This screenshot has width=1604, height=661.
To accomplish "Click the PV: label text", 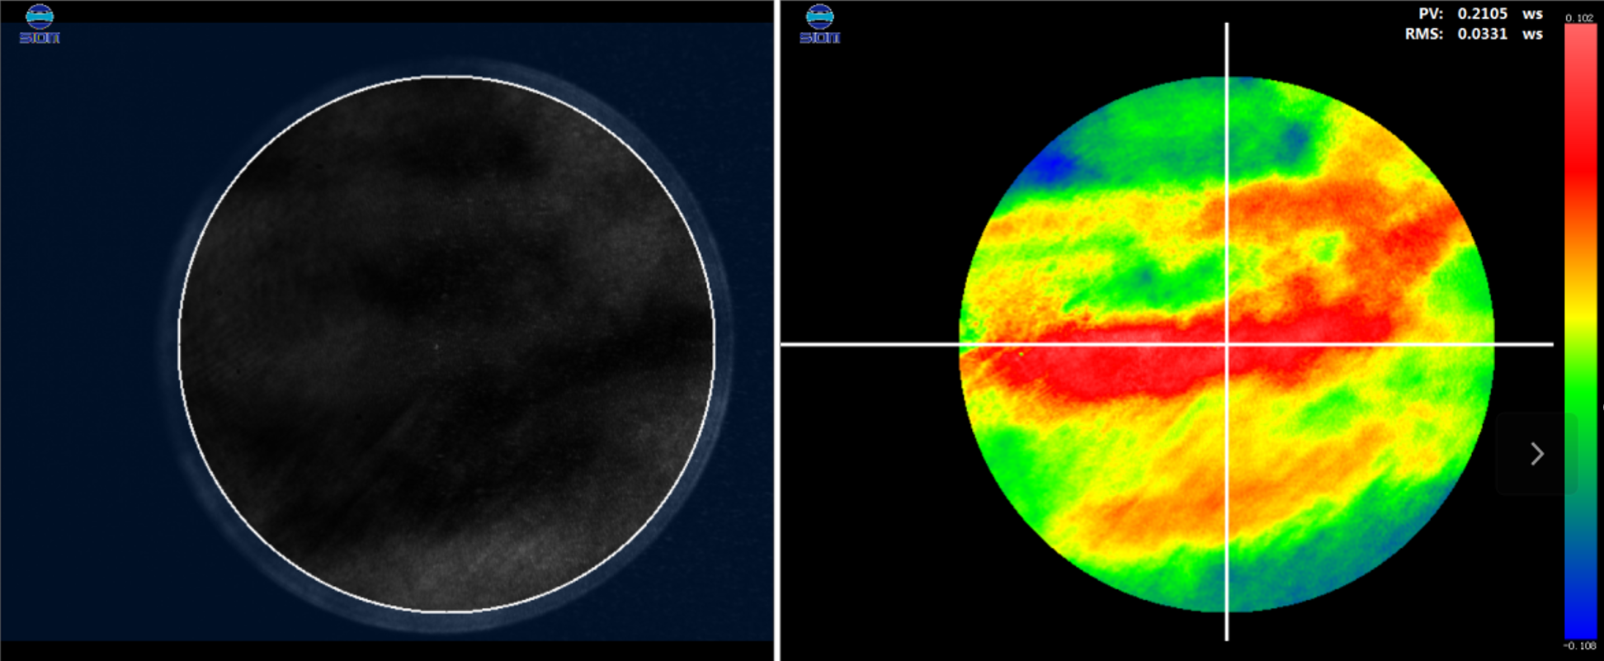I will (x=1430, y=14).
